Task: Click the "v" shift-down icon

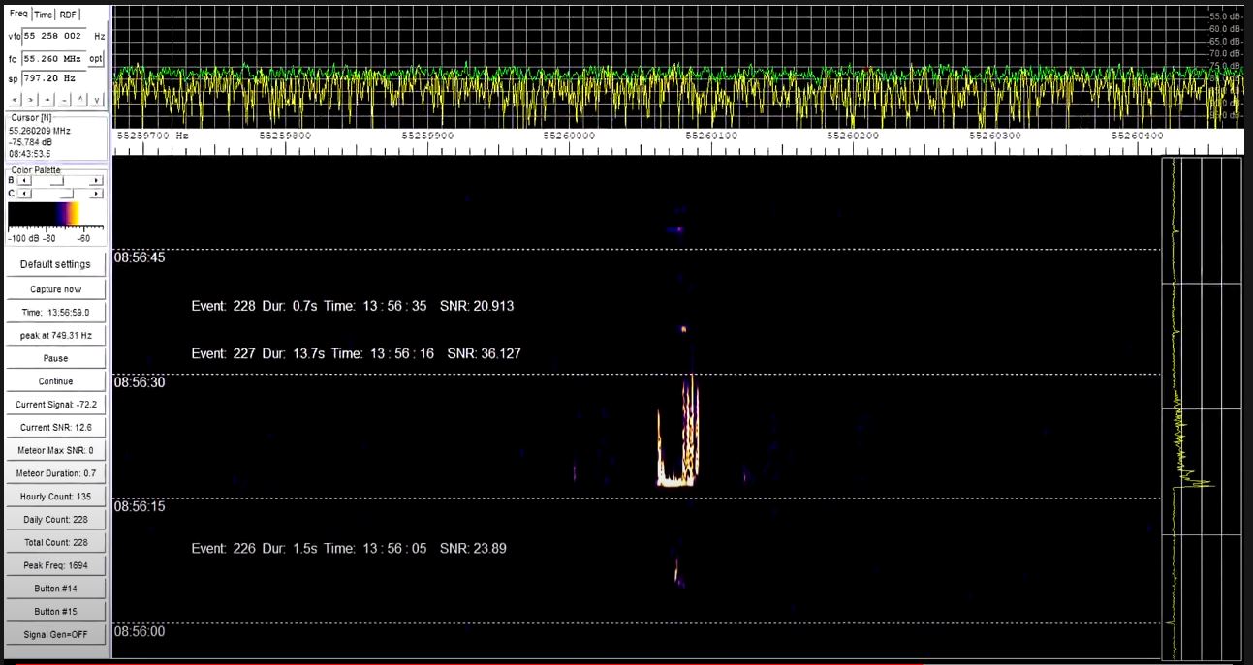Action: (x=95, y=101)
